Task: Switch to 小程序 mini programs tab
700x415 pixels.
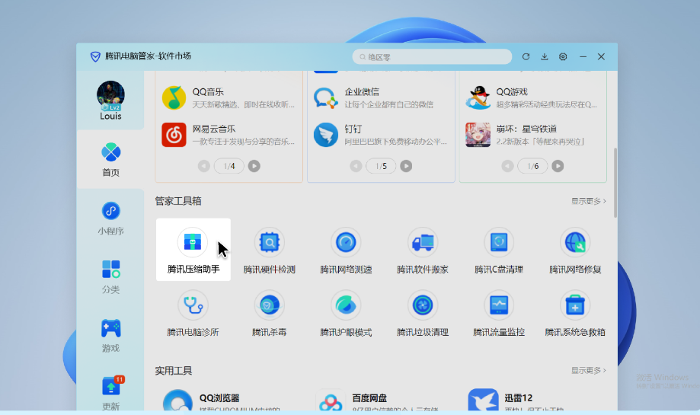Action: point(110,219)
